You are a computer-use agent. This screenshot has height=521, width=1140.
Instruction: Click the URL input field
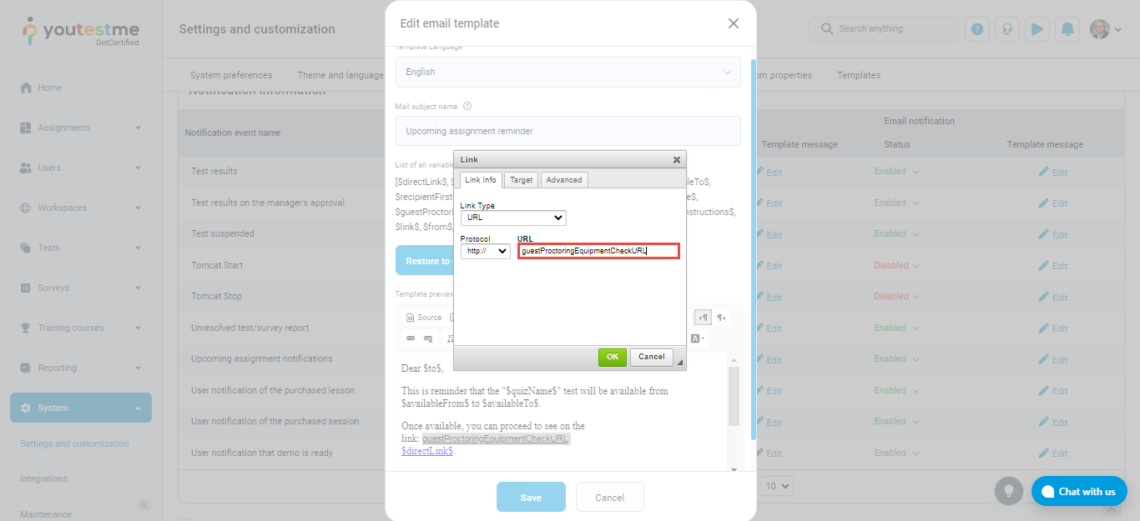pos(598,251)
